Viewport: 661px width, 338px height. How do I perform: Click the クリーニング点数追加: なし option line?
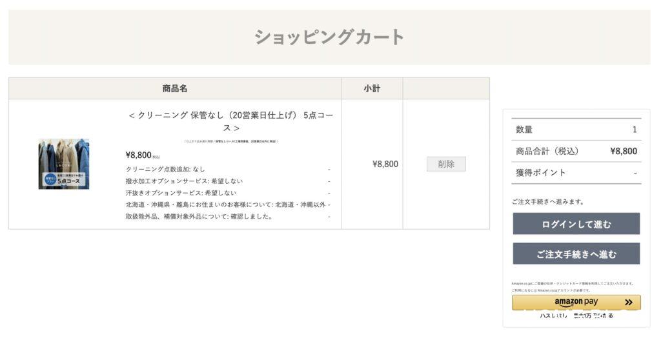click(x=165, y=169)
